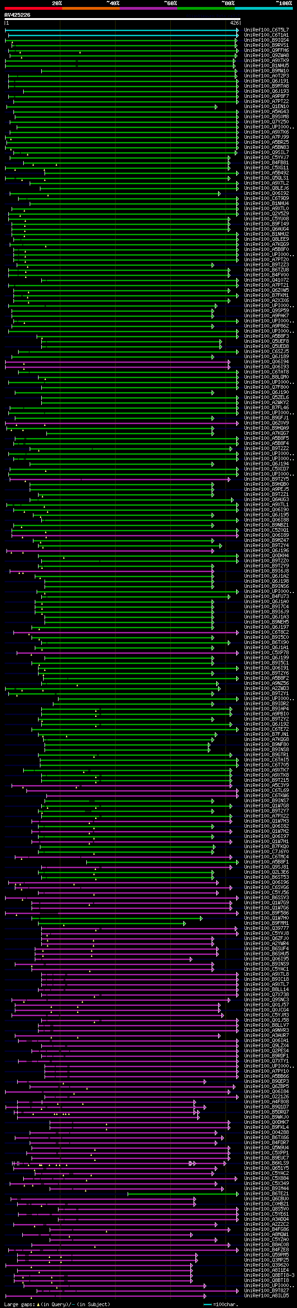This screenshot has height=1308, width=297.
Task: Click label UniRef100_A0T2P3
Action: (x=266, y=76)
